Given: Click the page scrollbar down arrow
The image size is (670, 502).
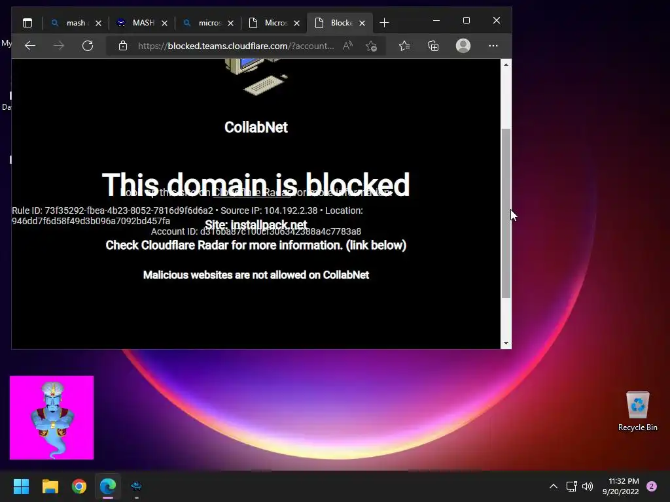Looking at the screenshot, I should click(x=506, y=343).
